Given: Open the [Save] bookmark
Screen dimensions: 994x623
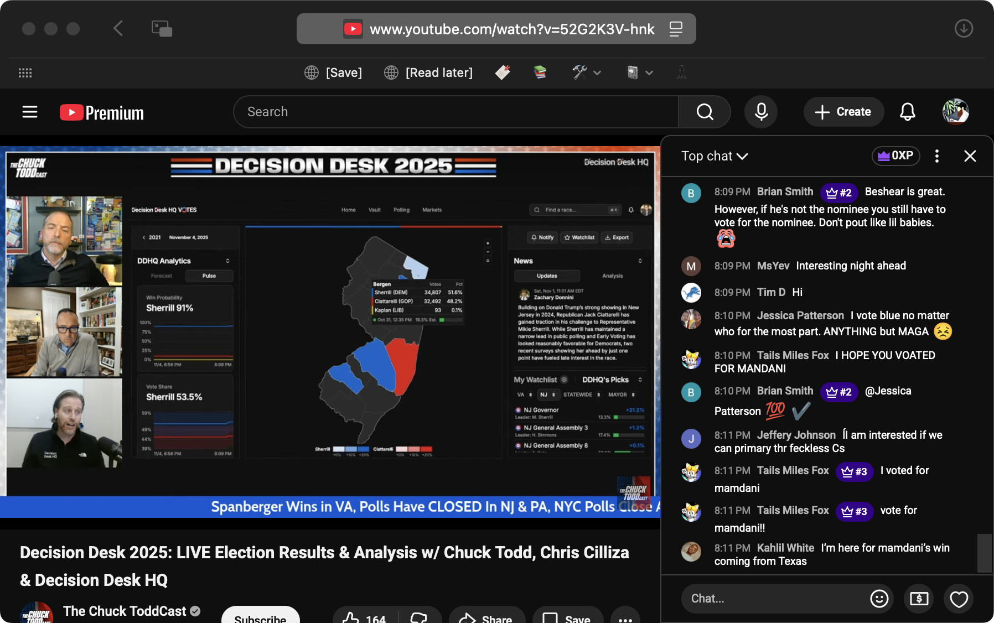Looking at the screenshot, I should [x=334, y=72].
